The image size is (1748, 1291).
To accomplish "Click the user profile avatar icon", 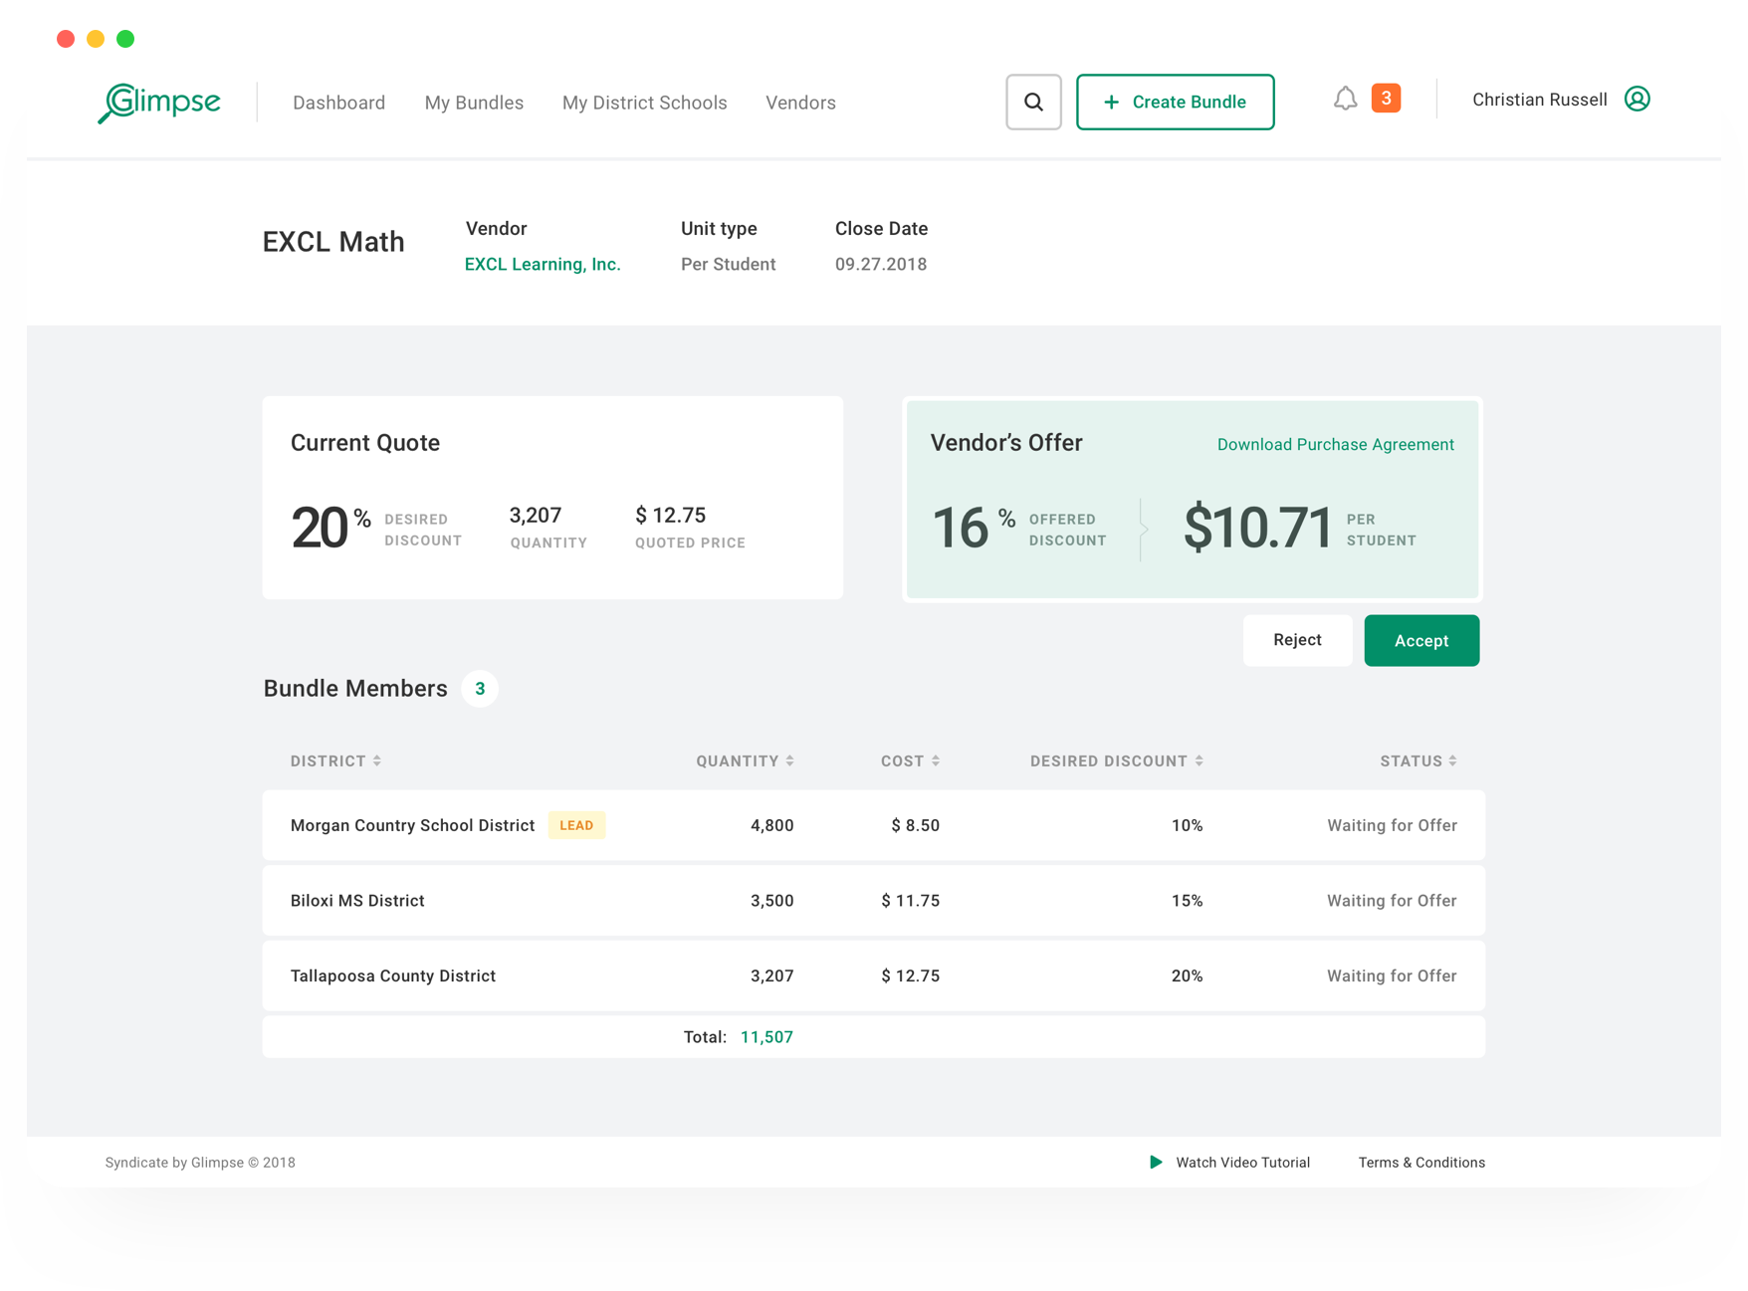I will click(x=1637, y=99).
